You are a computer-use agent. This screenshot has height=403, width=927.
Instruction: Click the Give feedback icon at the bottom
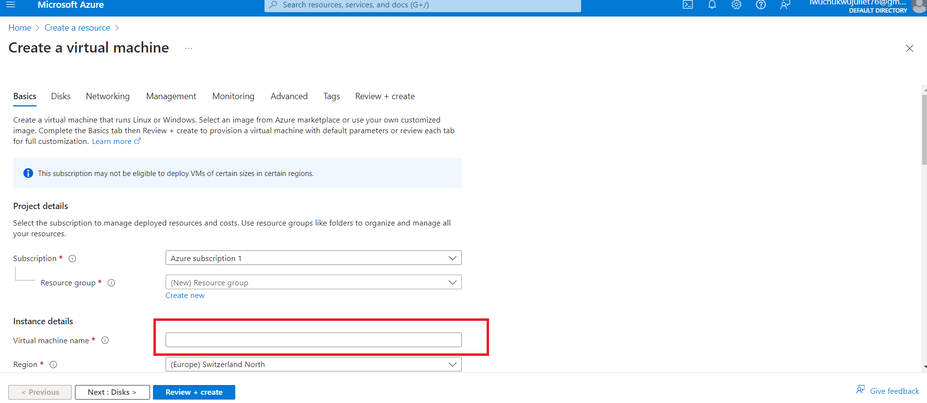point(861,390)
